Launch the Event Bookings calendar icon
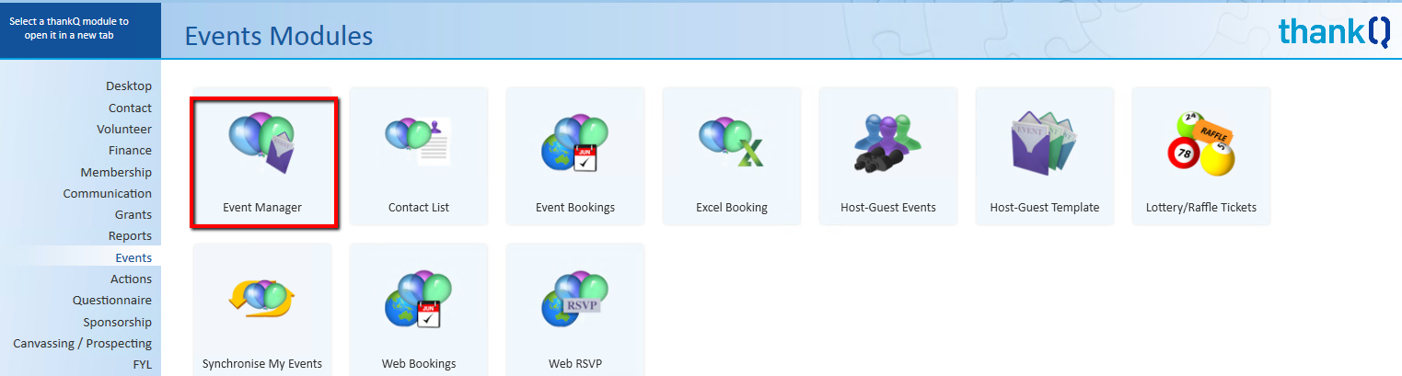Image resolution: width=1402 pixels, height=376 pixels. [x=575, y=144]
